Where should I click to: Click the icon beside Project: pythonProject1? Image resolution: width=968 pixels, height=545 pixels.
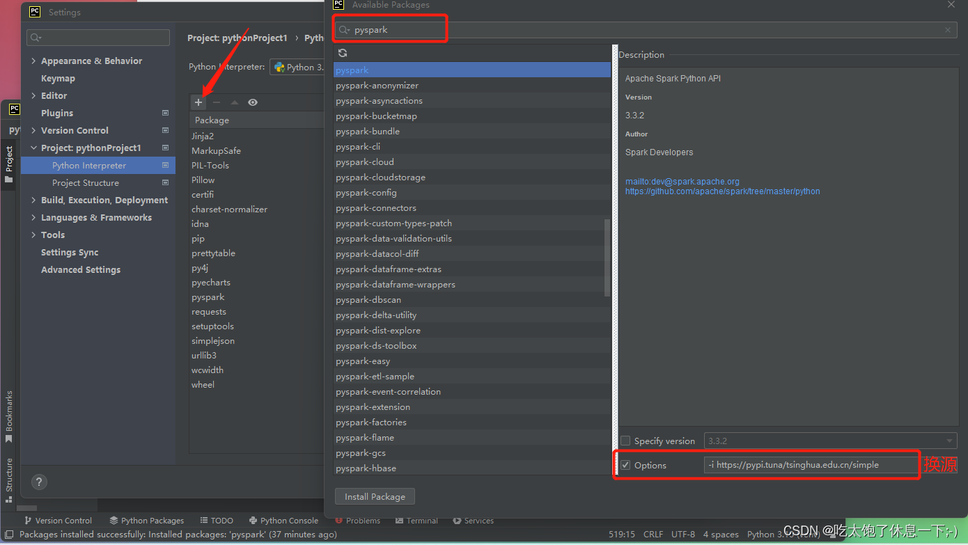pos(166,148)
